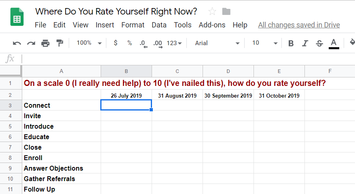Toggle italic formatting
Image resolution: width=355 pixels, height=194 pixels.
(x=305, y=43)
